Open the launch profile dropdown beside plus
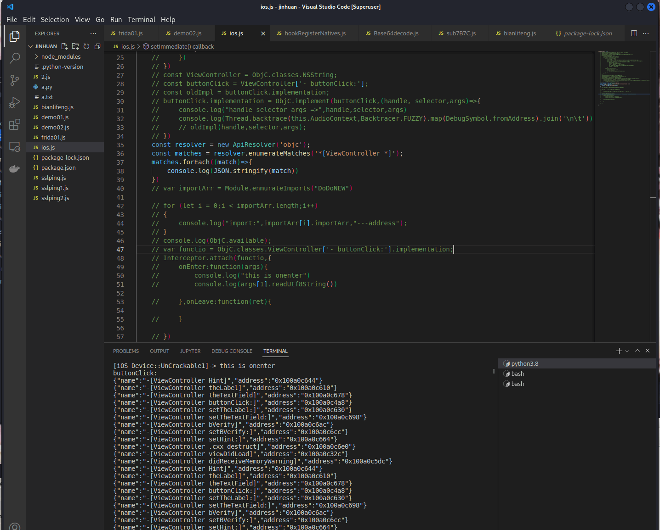Screen dimensions: 660x530 [627, 351]
